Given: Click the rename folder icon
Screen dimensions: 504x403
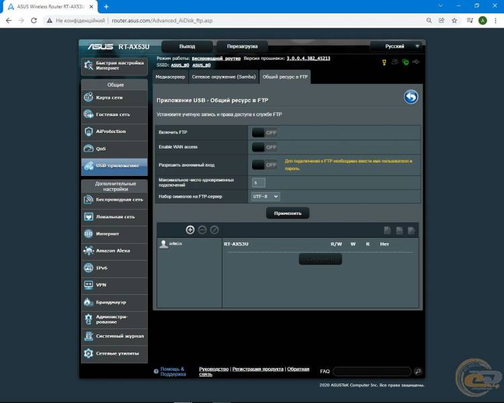Looking at the screenshot, I should pos(411,230).
